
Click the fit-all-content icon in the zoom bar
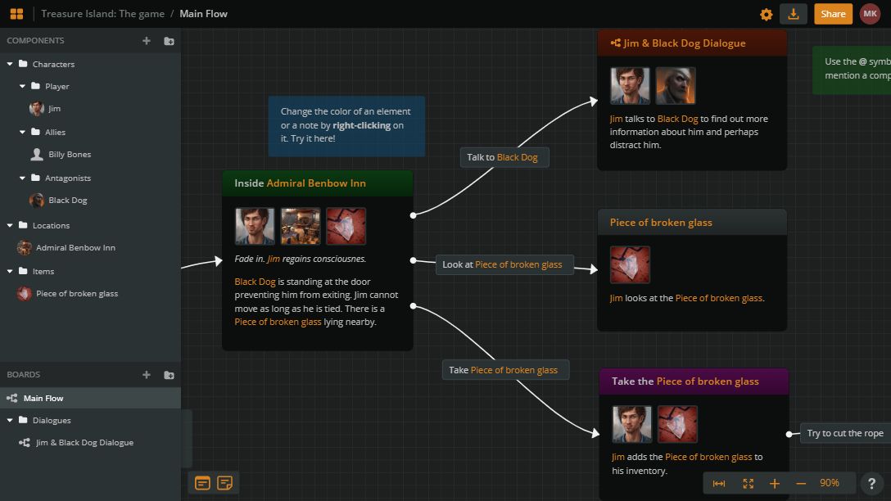click(x=747, y=483)
